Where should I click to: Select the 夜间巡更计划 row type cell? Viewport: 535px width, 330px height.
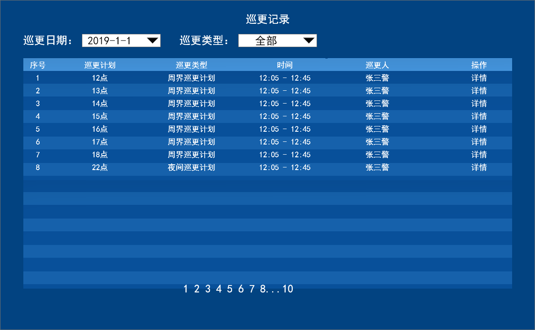191,167
